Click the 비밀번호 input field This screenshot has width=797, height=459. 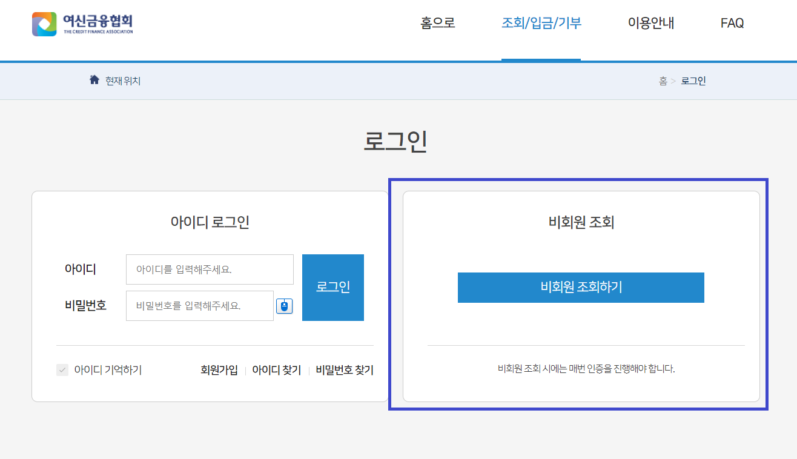(x=199, y=306)
